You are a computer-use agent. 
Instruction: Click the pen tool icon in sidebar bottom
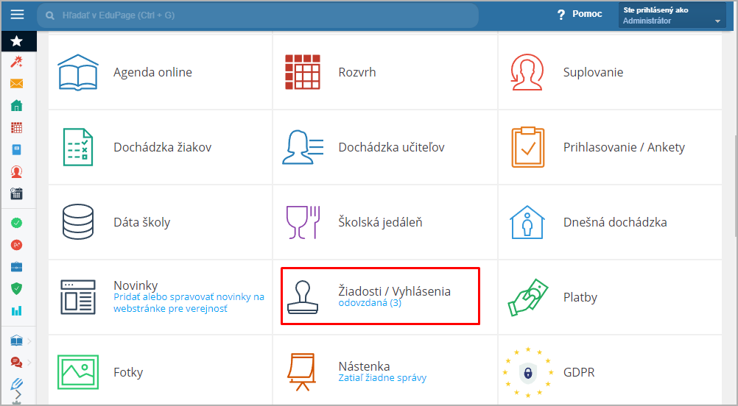pos(16,383)
